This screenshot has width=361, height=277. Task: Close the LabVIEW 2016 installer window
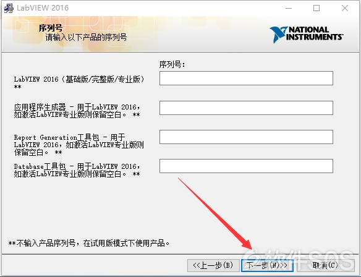tap(345, 8)
